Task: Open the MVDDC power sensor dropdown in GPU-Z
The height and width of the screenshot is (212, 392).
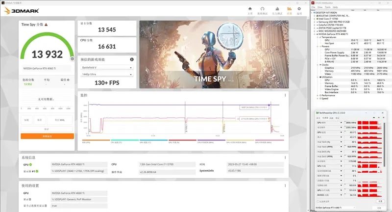Action: click(341, 195)
